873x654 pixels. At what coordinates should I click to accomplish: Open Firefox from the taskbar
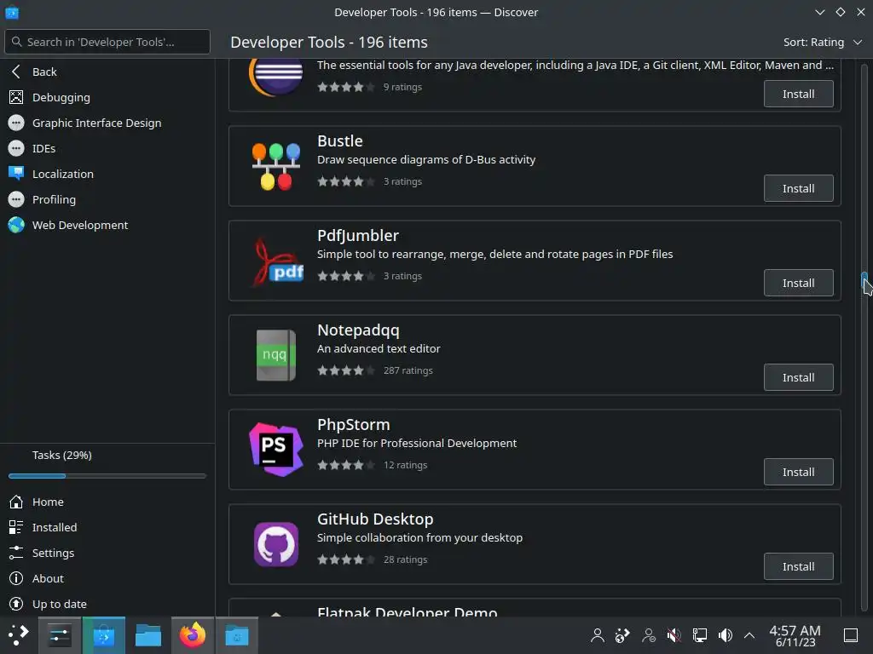pyautogui.click(x=192, y=635)
